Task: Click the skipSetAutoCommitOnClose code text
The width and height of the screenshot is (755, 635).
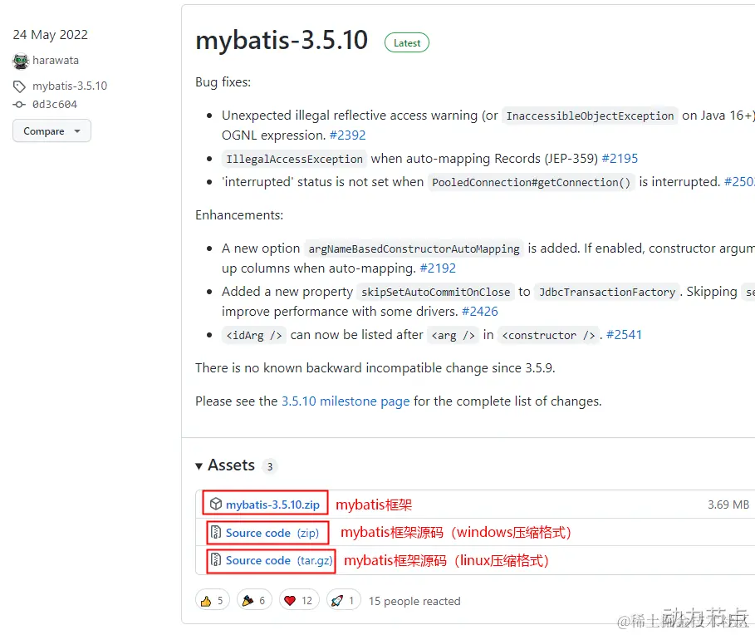Action: click(435, 293)
